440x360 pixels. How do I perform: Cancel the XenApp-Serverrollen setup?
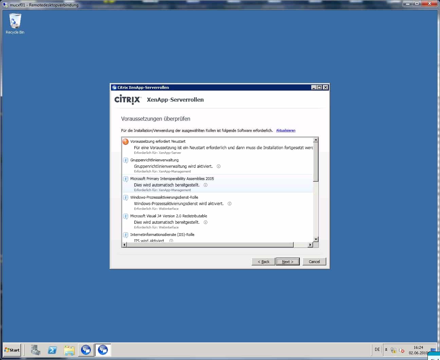click(x=314, y=262)
